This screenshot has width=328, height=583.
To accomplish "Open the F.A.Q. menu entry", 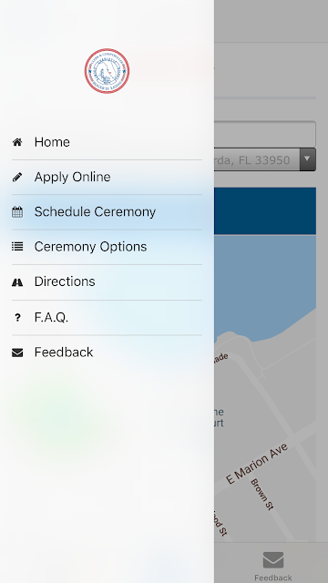I will pos(107,317).
